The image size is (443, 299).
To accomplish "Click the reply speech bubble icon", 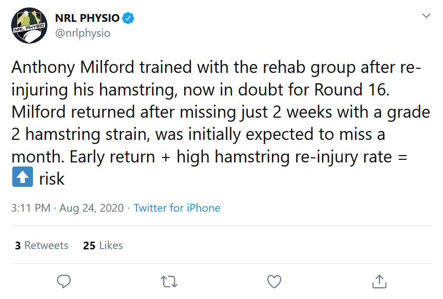I will click(64, 281).
